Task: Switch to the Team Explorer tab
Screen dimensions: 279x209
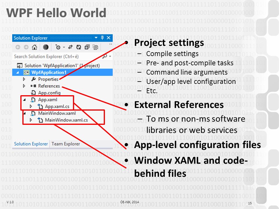Action: [x=66, y=144]
